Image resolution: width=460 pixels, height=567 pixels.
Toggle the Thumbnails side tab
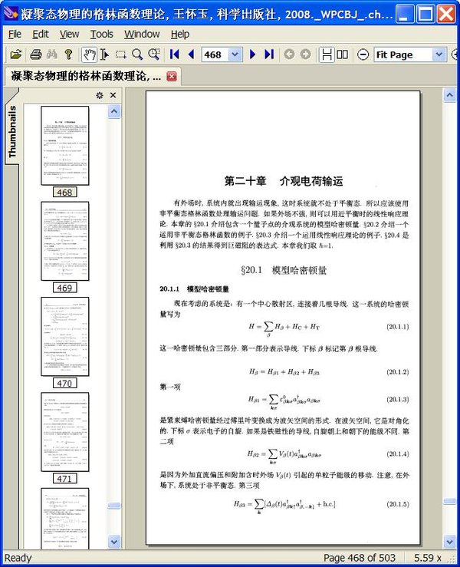(11, 132)
